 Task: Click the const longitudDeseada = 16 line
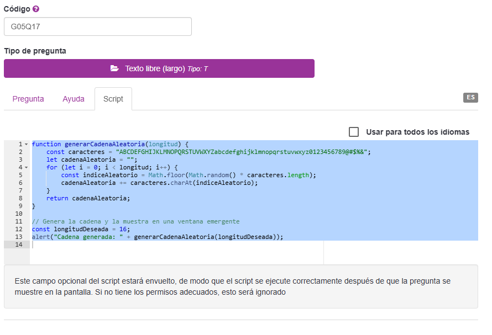point(80,229)
